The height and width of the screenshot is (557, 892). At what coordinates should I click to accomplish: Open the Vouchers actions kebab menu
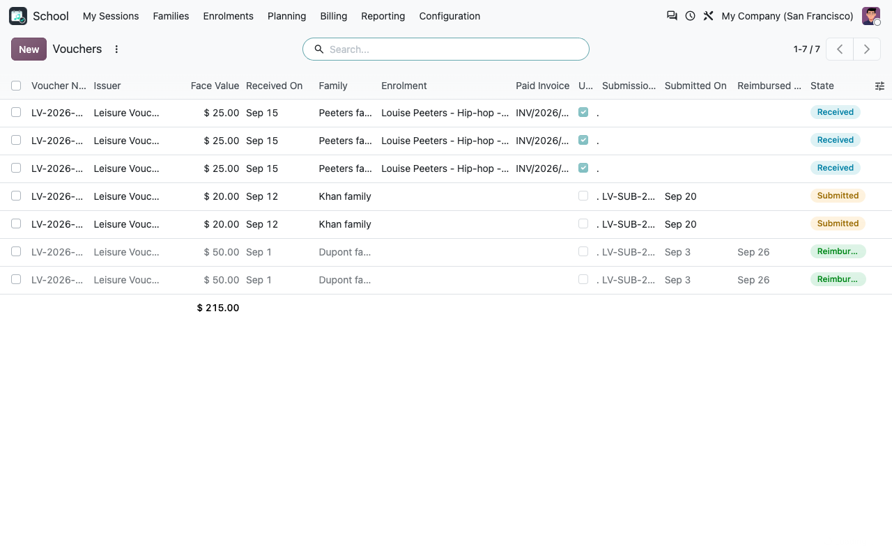click(x=116, y=49)
